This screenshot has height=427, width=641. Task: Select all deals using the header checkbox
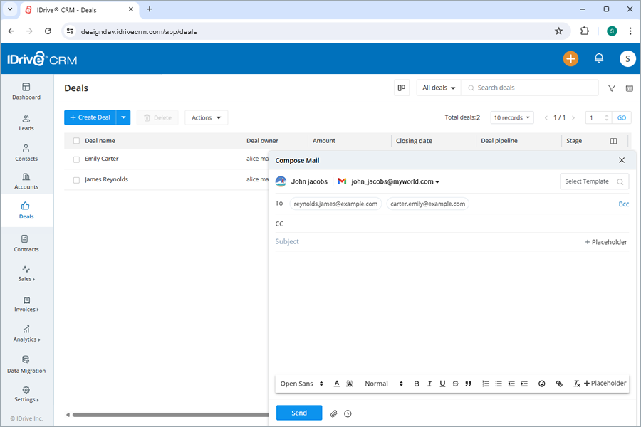[75, 140]
